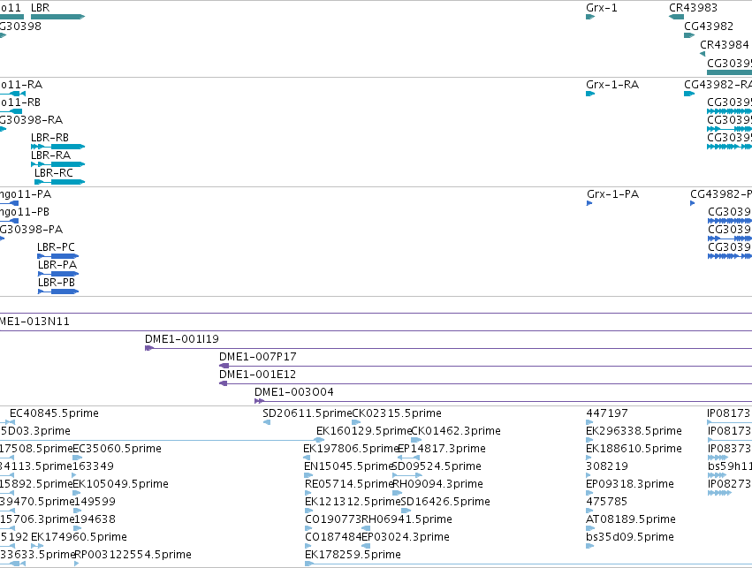The height and width of the screenshot is (568, 752).
Task: Select transcript LBR-RC
Action: coord(60,182)
